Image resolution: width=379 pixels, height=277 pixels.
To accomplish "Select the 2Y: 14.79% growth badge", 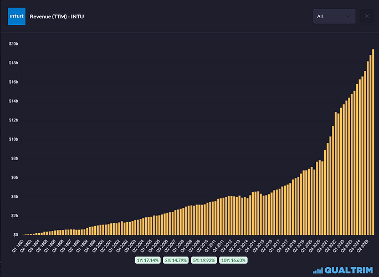I will pyautogui.click(x=174, y=259).
